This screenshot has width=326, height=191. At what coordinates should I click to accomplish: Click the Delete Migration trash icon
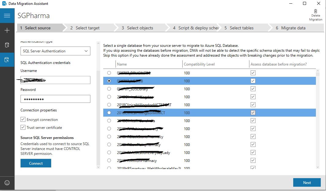point(315,11)
